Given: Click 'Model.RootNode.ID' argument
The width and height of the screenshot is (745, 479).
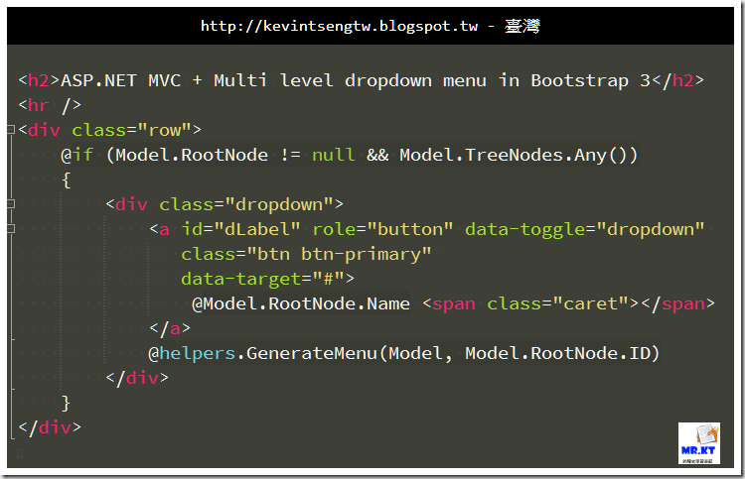Looking at the screenshot, I should click(558, 353).
